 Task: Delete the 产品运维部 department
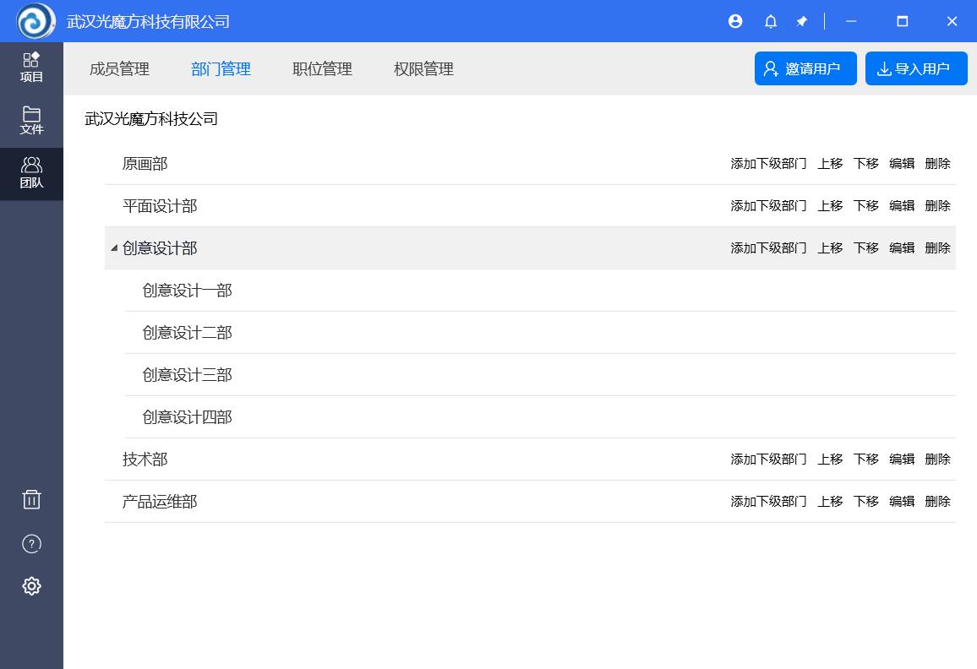click(x=938, y=502)
